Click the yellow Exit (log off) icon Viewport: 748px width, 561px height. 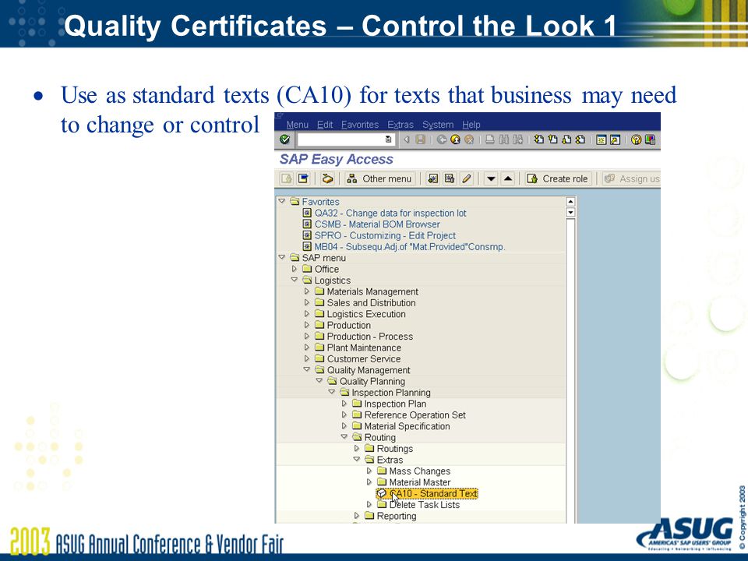pyautogui.click(x=455, y=139)
